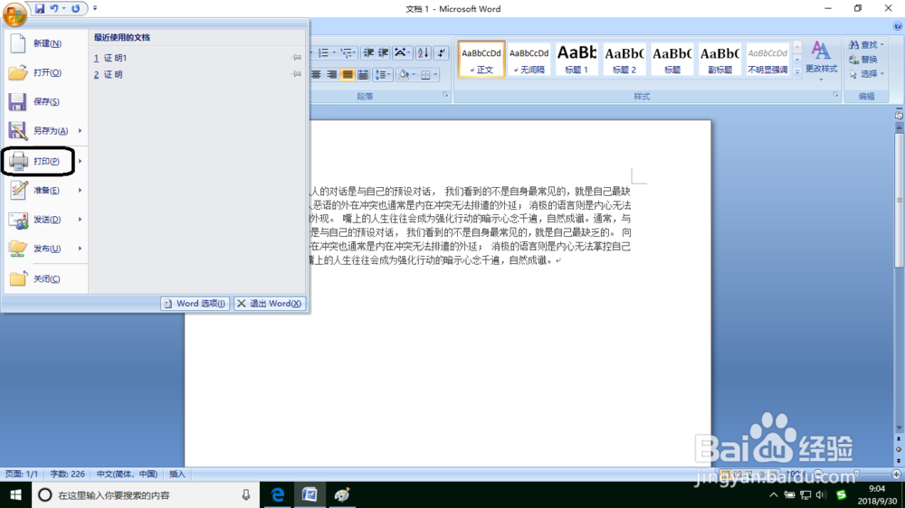Open the borders dropdown arrow
Screen dimensions: 905x508
(435, 74)
